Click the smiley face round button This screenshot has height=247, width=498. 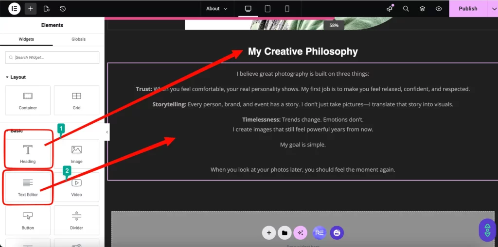coord(337,233)
